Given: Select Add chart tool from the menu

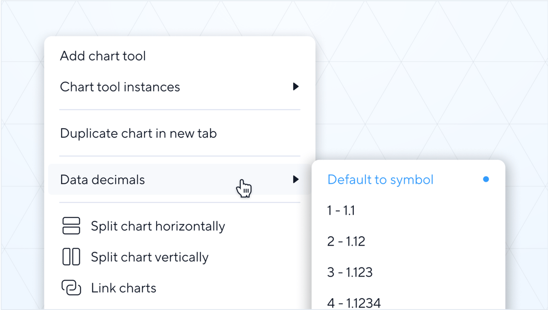Looking at the screenshot, I should pos(103,56).
